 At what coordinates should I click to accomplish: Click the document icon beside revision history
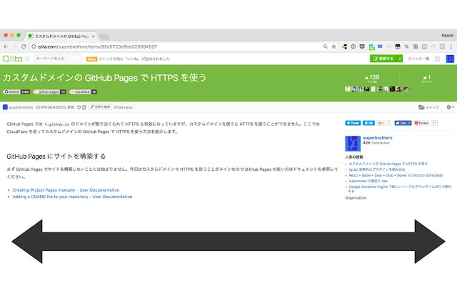pos(84,107)
